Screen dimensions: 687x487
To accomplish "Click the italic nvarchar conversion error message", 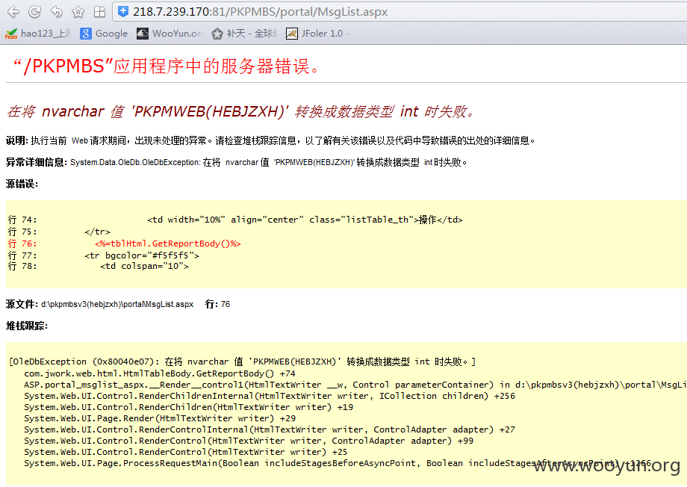I will (x=240, y=111).
